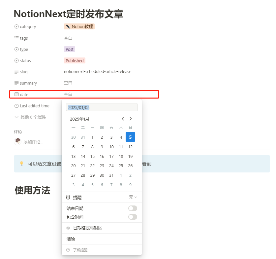Click the summary property text icon
Screen dimensions: 276x259
point(16,83)
